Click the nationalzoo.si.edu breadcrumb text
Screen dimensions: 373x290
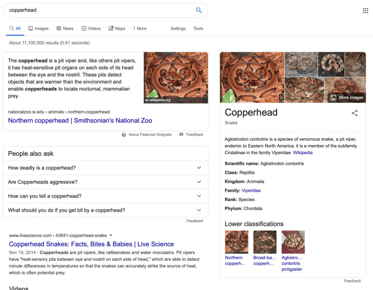tap(59, 112)
